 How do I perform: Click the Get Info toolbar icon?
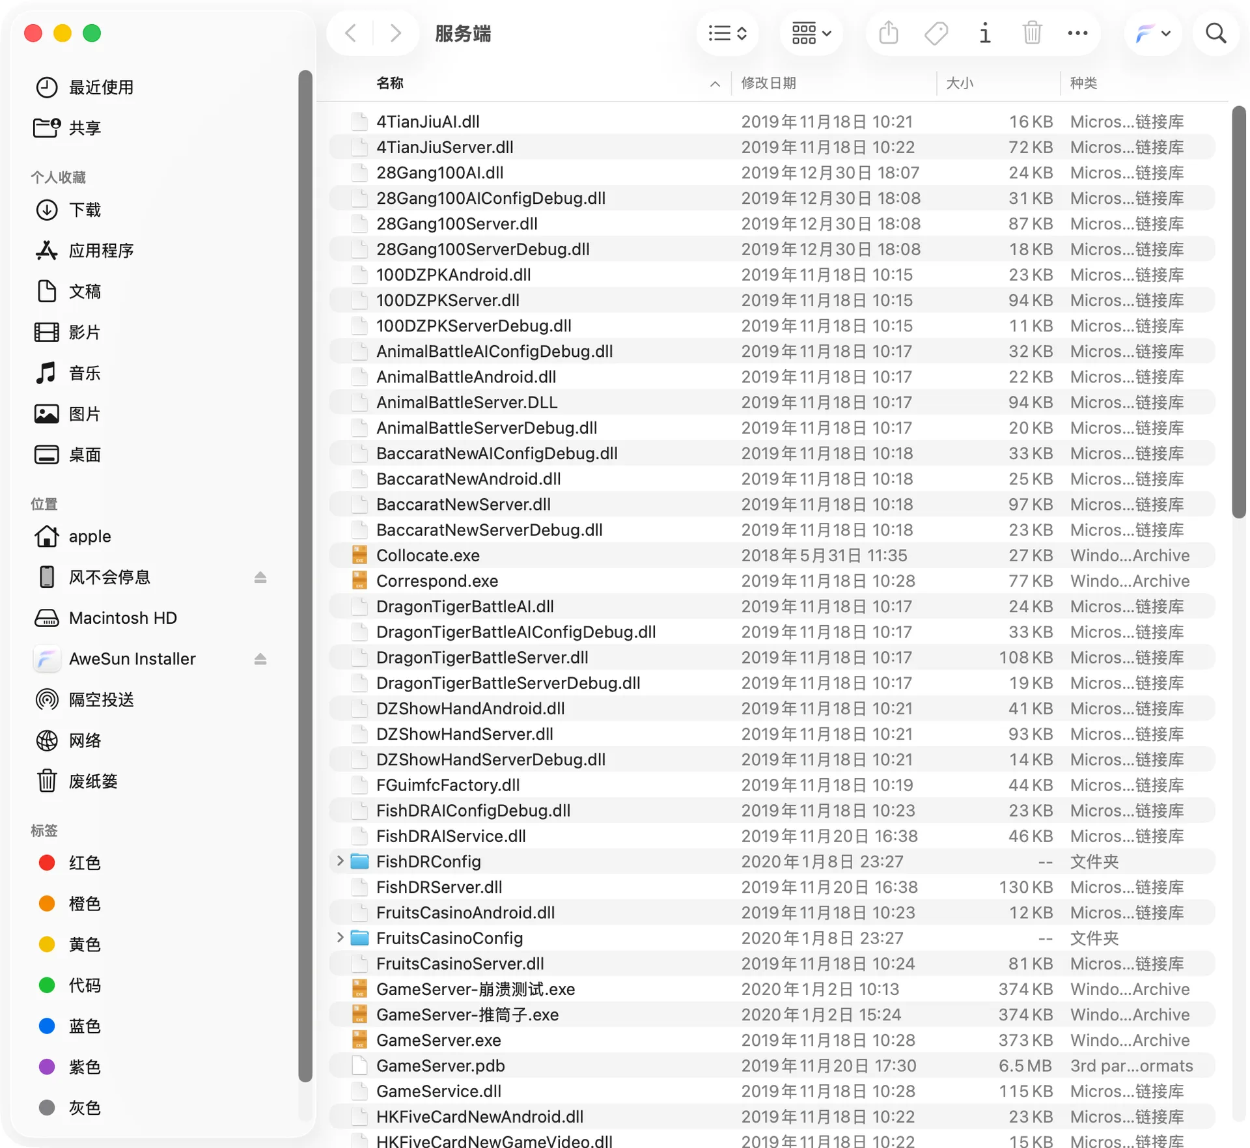[985, 33]
